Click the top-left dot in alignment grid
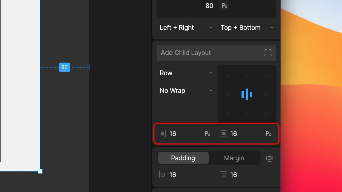Image resolution: width=342 pixels, height=192 pixels. (228, 75)
